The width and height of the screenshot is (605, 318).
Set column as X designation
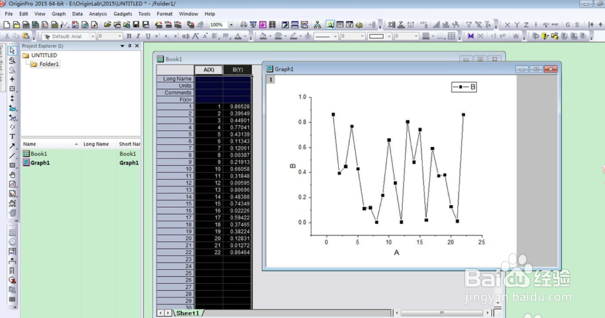[507, 25]
